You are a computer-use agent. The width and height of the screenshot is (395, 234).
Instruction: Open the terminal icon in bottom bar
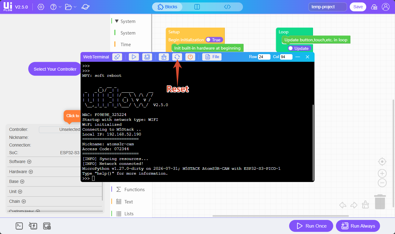click(19, 226)
